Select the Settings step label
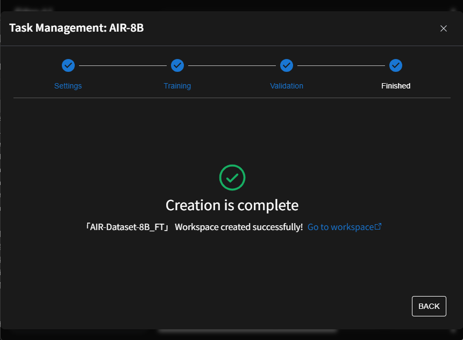The width and height of the screenshot is (463, 340). pos(68,86)
